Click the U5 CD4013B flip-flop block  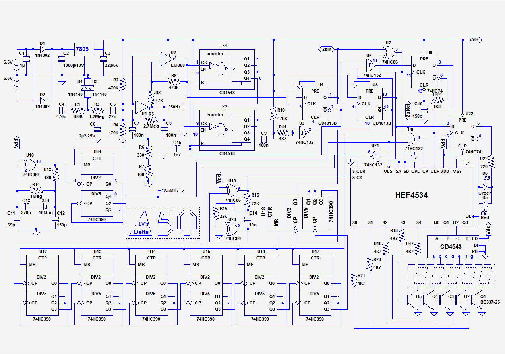pos(370,104)
